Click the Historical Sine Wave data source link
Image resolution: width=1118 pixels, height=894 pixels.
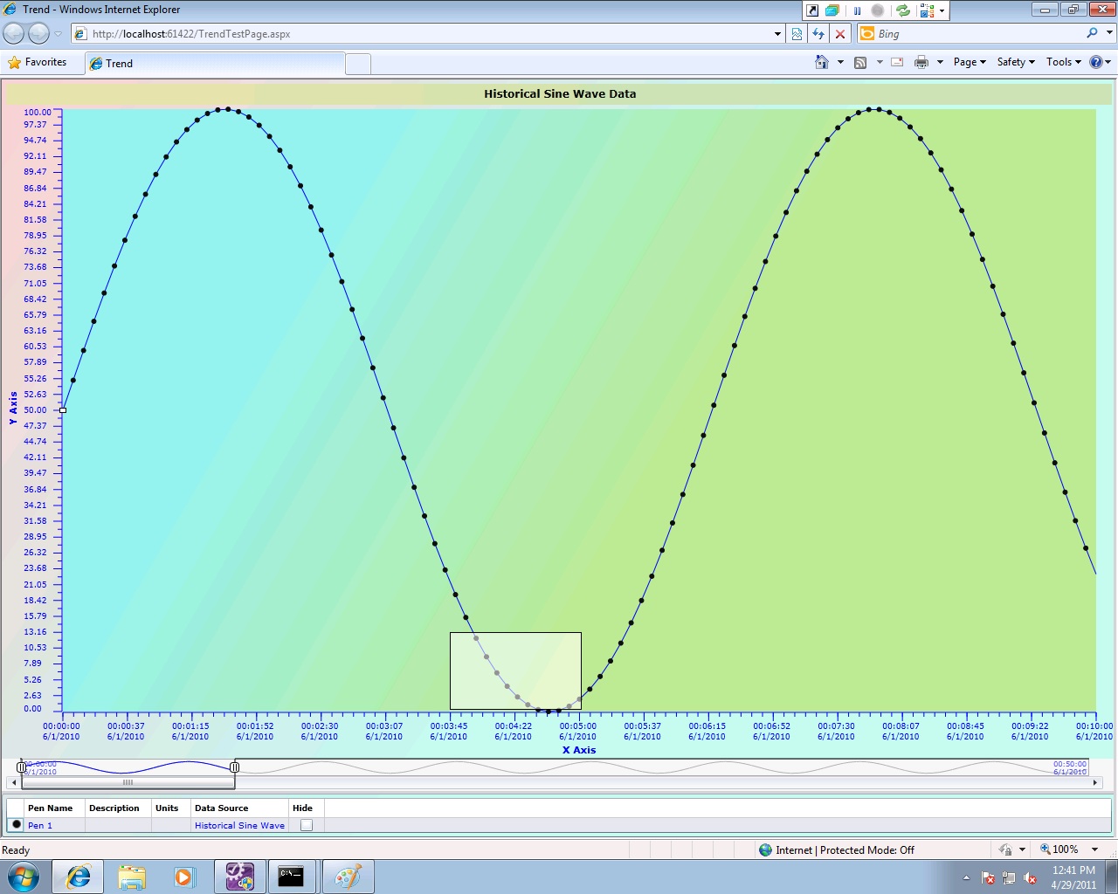(239, 825)
